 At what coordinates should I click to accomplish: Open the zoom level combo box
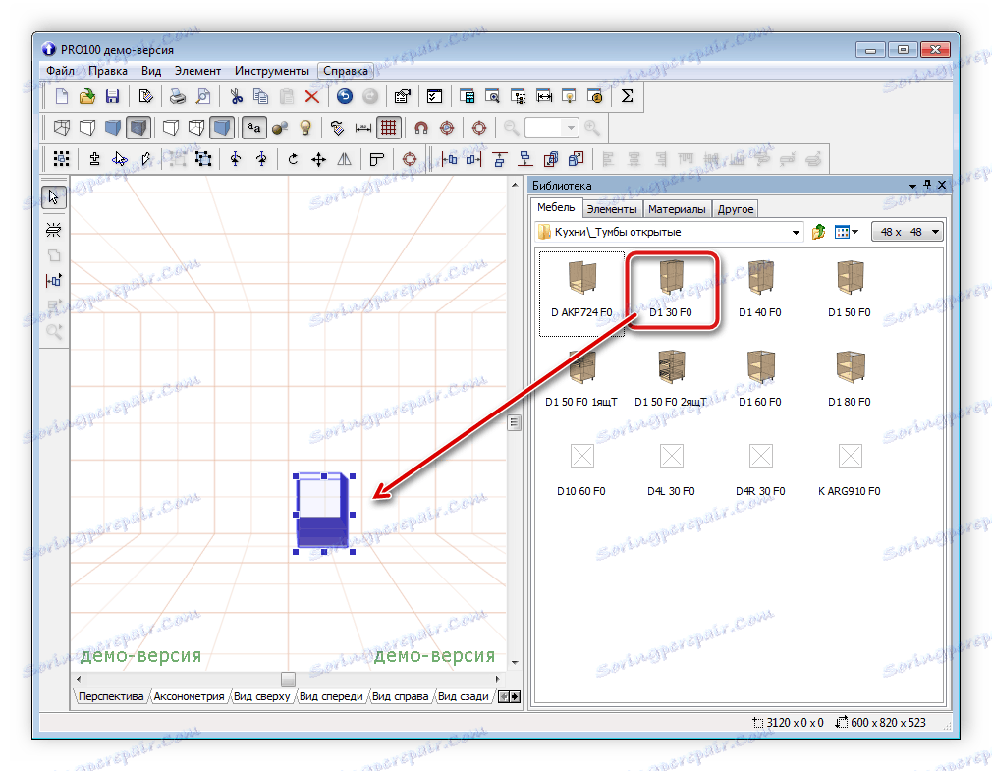(x=551, y=128)
